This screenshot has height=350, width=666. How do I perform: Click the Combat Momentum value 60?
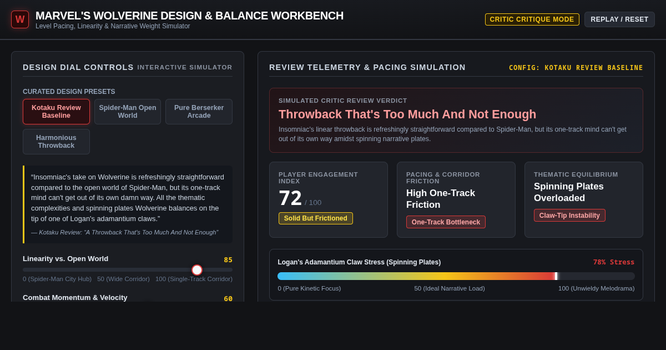[x=228, y=299]
